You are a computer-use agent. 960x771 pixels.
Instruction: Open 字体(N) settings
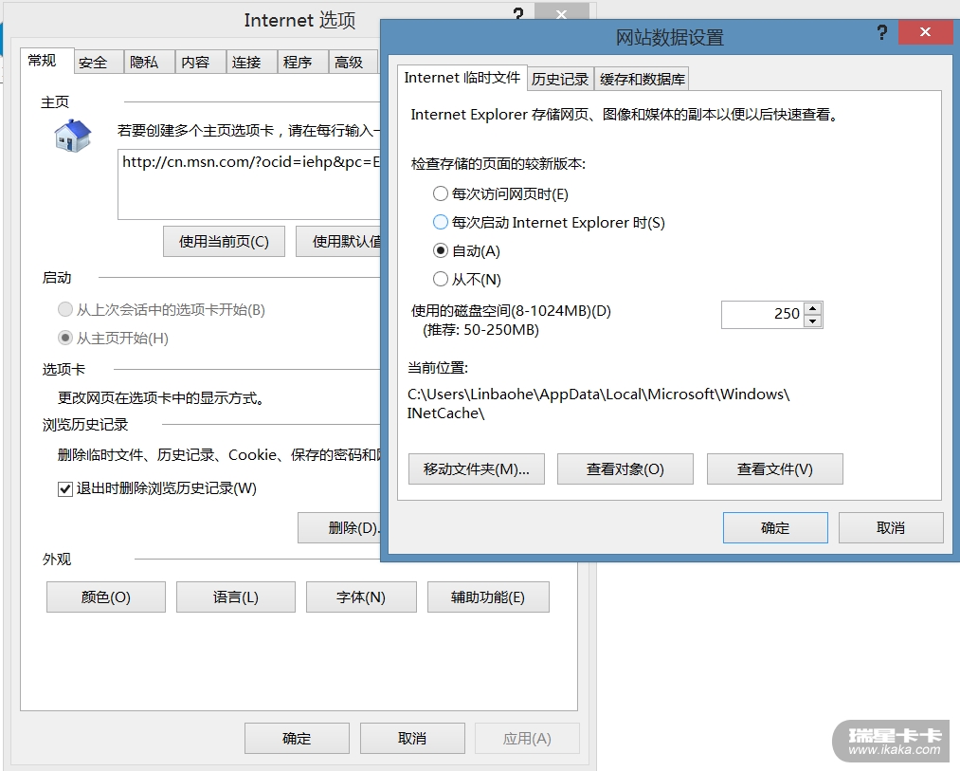[x=361, y=597]
